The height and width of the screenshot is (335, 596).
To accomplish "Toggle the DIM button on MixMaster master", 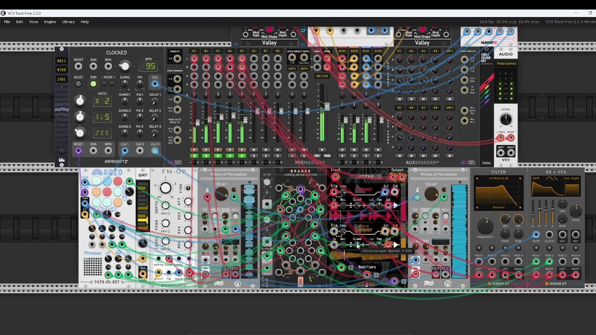I will (318, 156).
